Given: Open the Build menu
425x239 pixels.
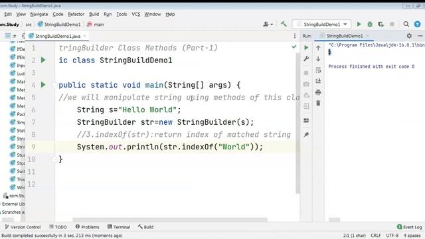Looking at the screenshot, I should [94, 14].
